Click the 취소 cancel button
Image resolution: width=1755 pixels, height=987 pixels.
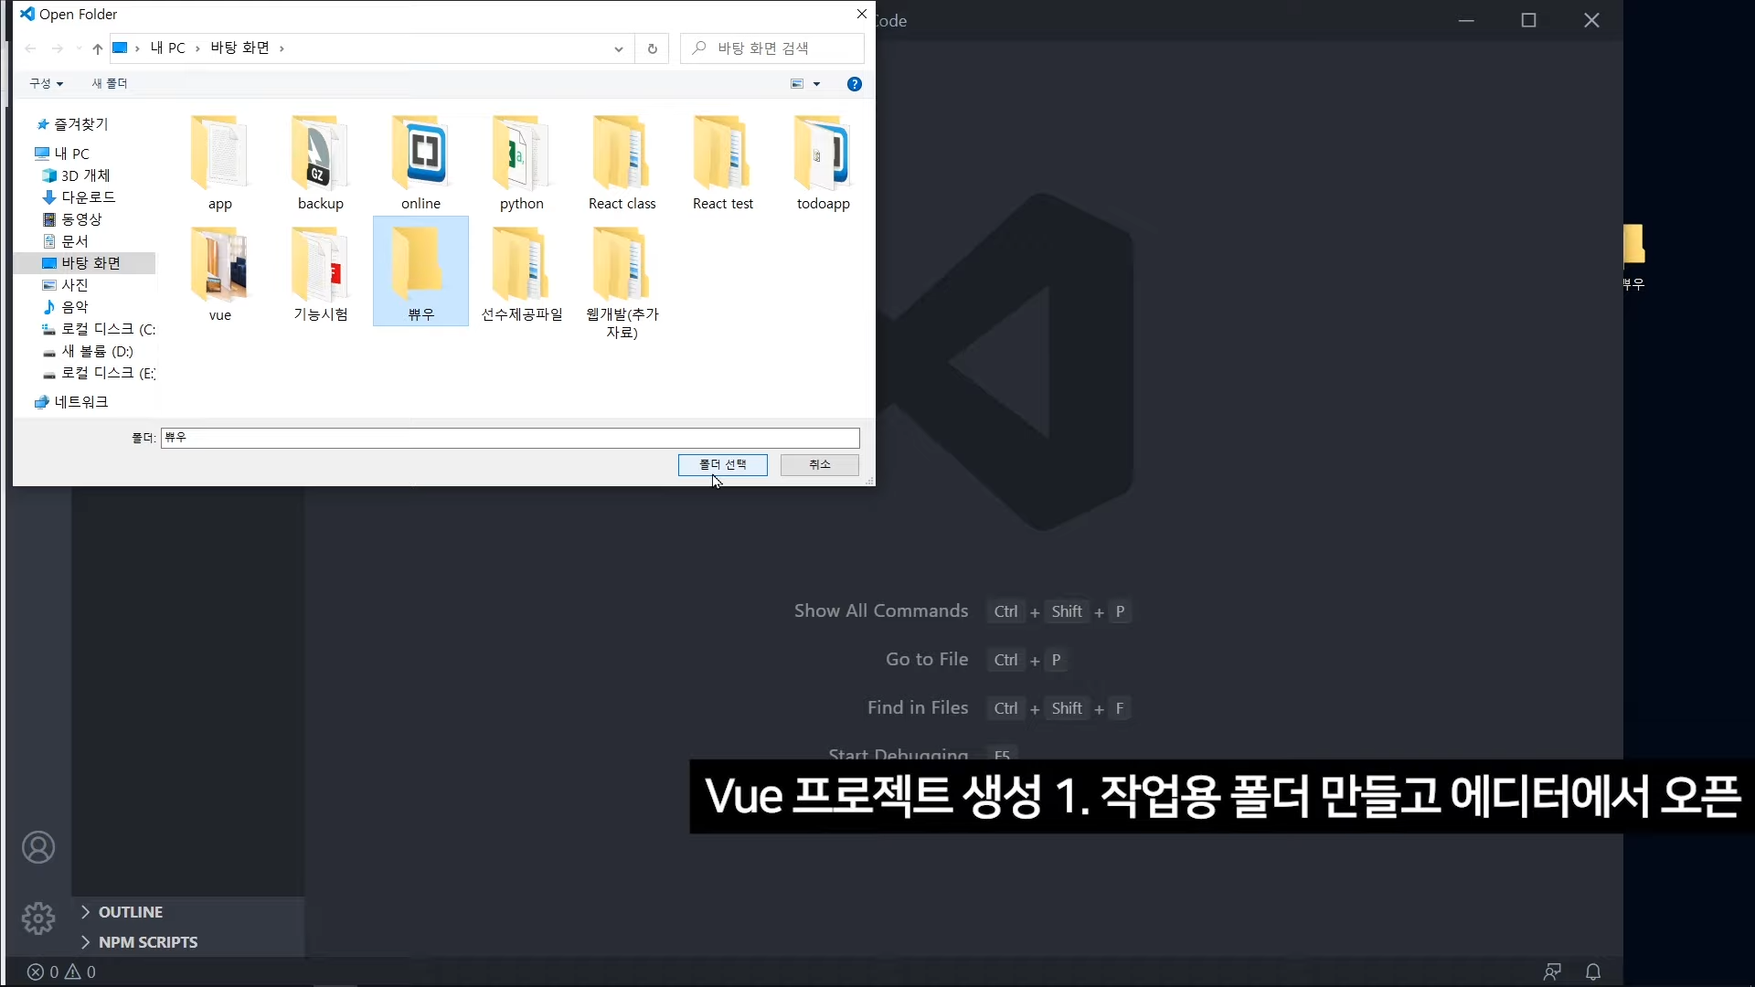tap(819, 464)
